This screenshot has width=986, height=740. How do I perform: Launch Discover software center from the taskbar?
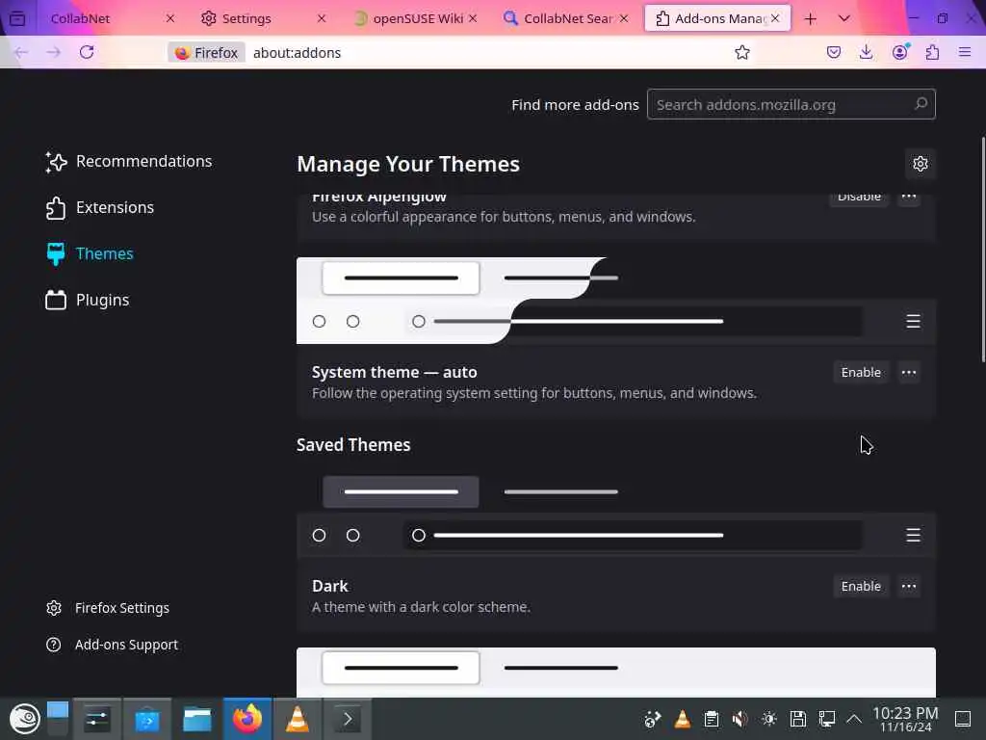[x=147, y=719]
